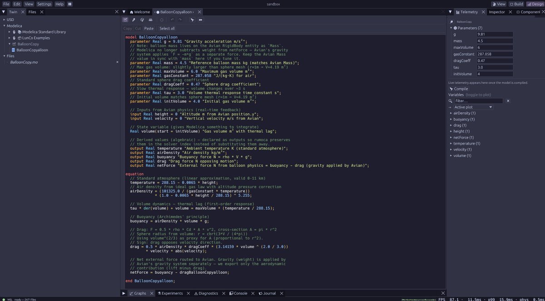This screenshot has width=545, height=301.
Task: Click the third icon in editor toolbar
Action: pyautogui.click(x=142, y=20)
